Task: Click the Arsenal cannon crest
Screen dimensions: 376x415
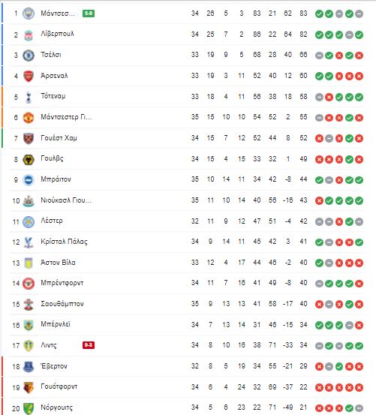Action: coord(29,76)
